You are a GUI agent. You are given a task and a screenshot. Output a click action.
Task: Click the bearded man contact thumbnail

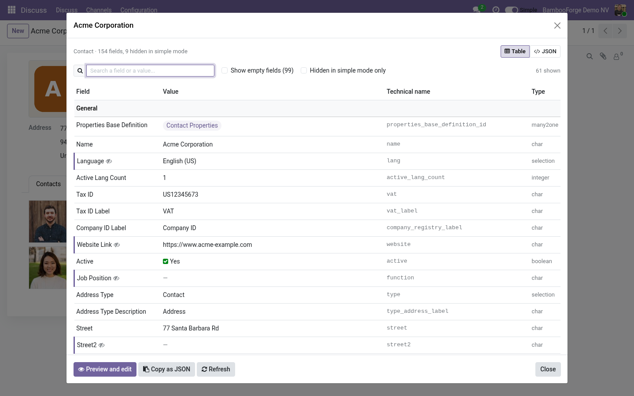(48, 221)
